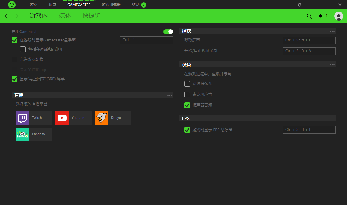
Task: Open the user profile avatar
Action: point(339,16)
